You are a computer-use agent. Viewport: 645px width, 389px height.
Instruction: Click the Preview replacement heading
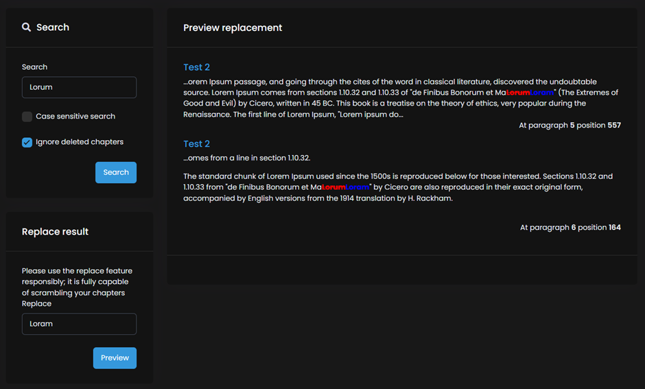(x=233, y=27)
